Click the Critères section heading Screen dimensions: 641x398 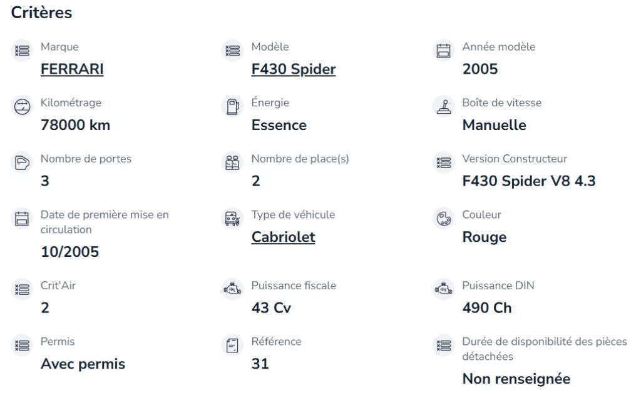pos(41,12)
